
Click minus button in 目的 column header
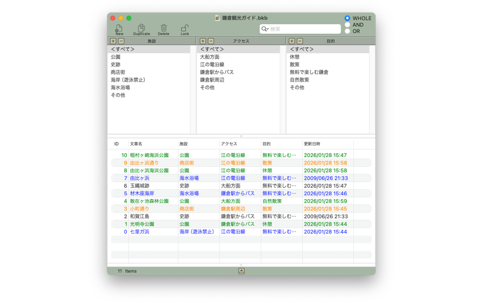pyautogui.click(x=300, y=41)
